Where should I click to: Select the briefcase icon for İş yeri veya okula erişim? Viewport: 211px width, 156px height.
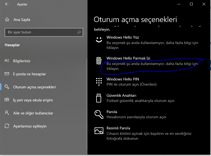click(7, 100)
